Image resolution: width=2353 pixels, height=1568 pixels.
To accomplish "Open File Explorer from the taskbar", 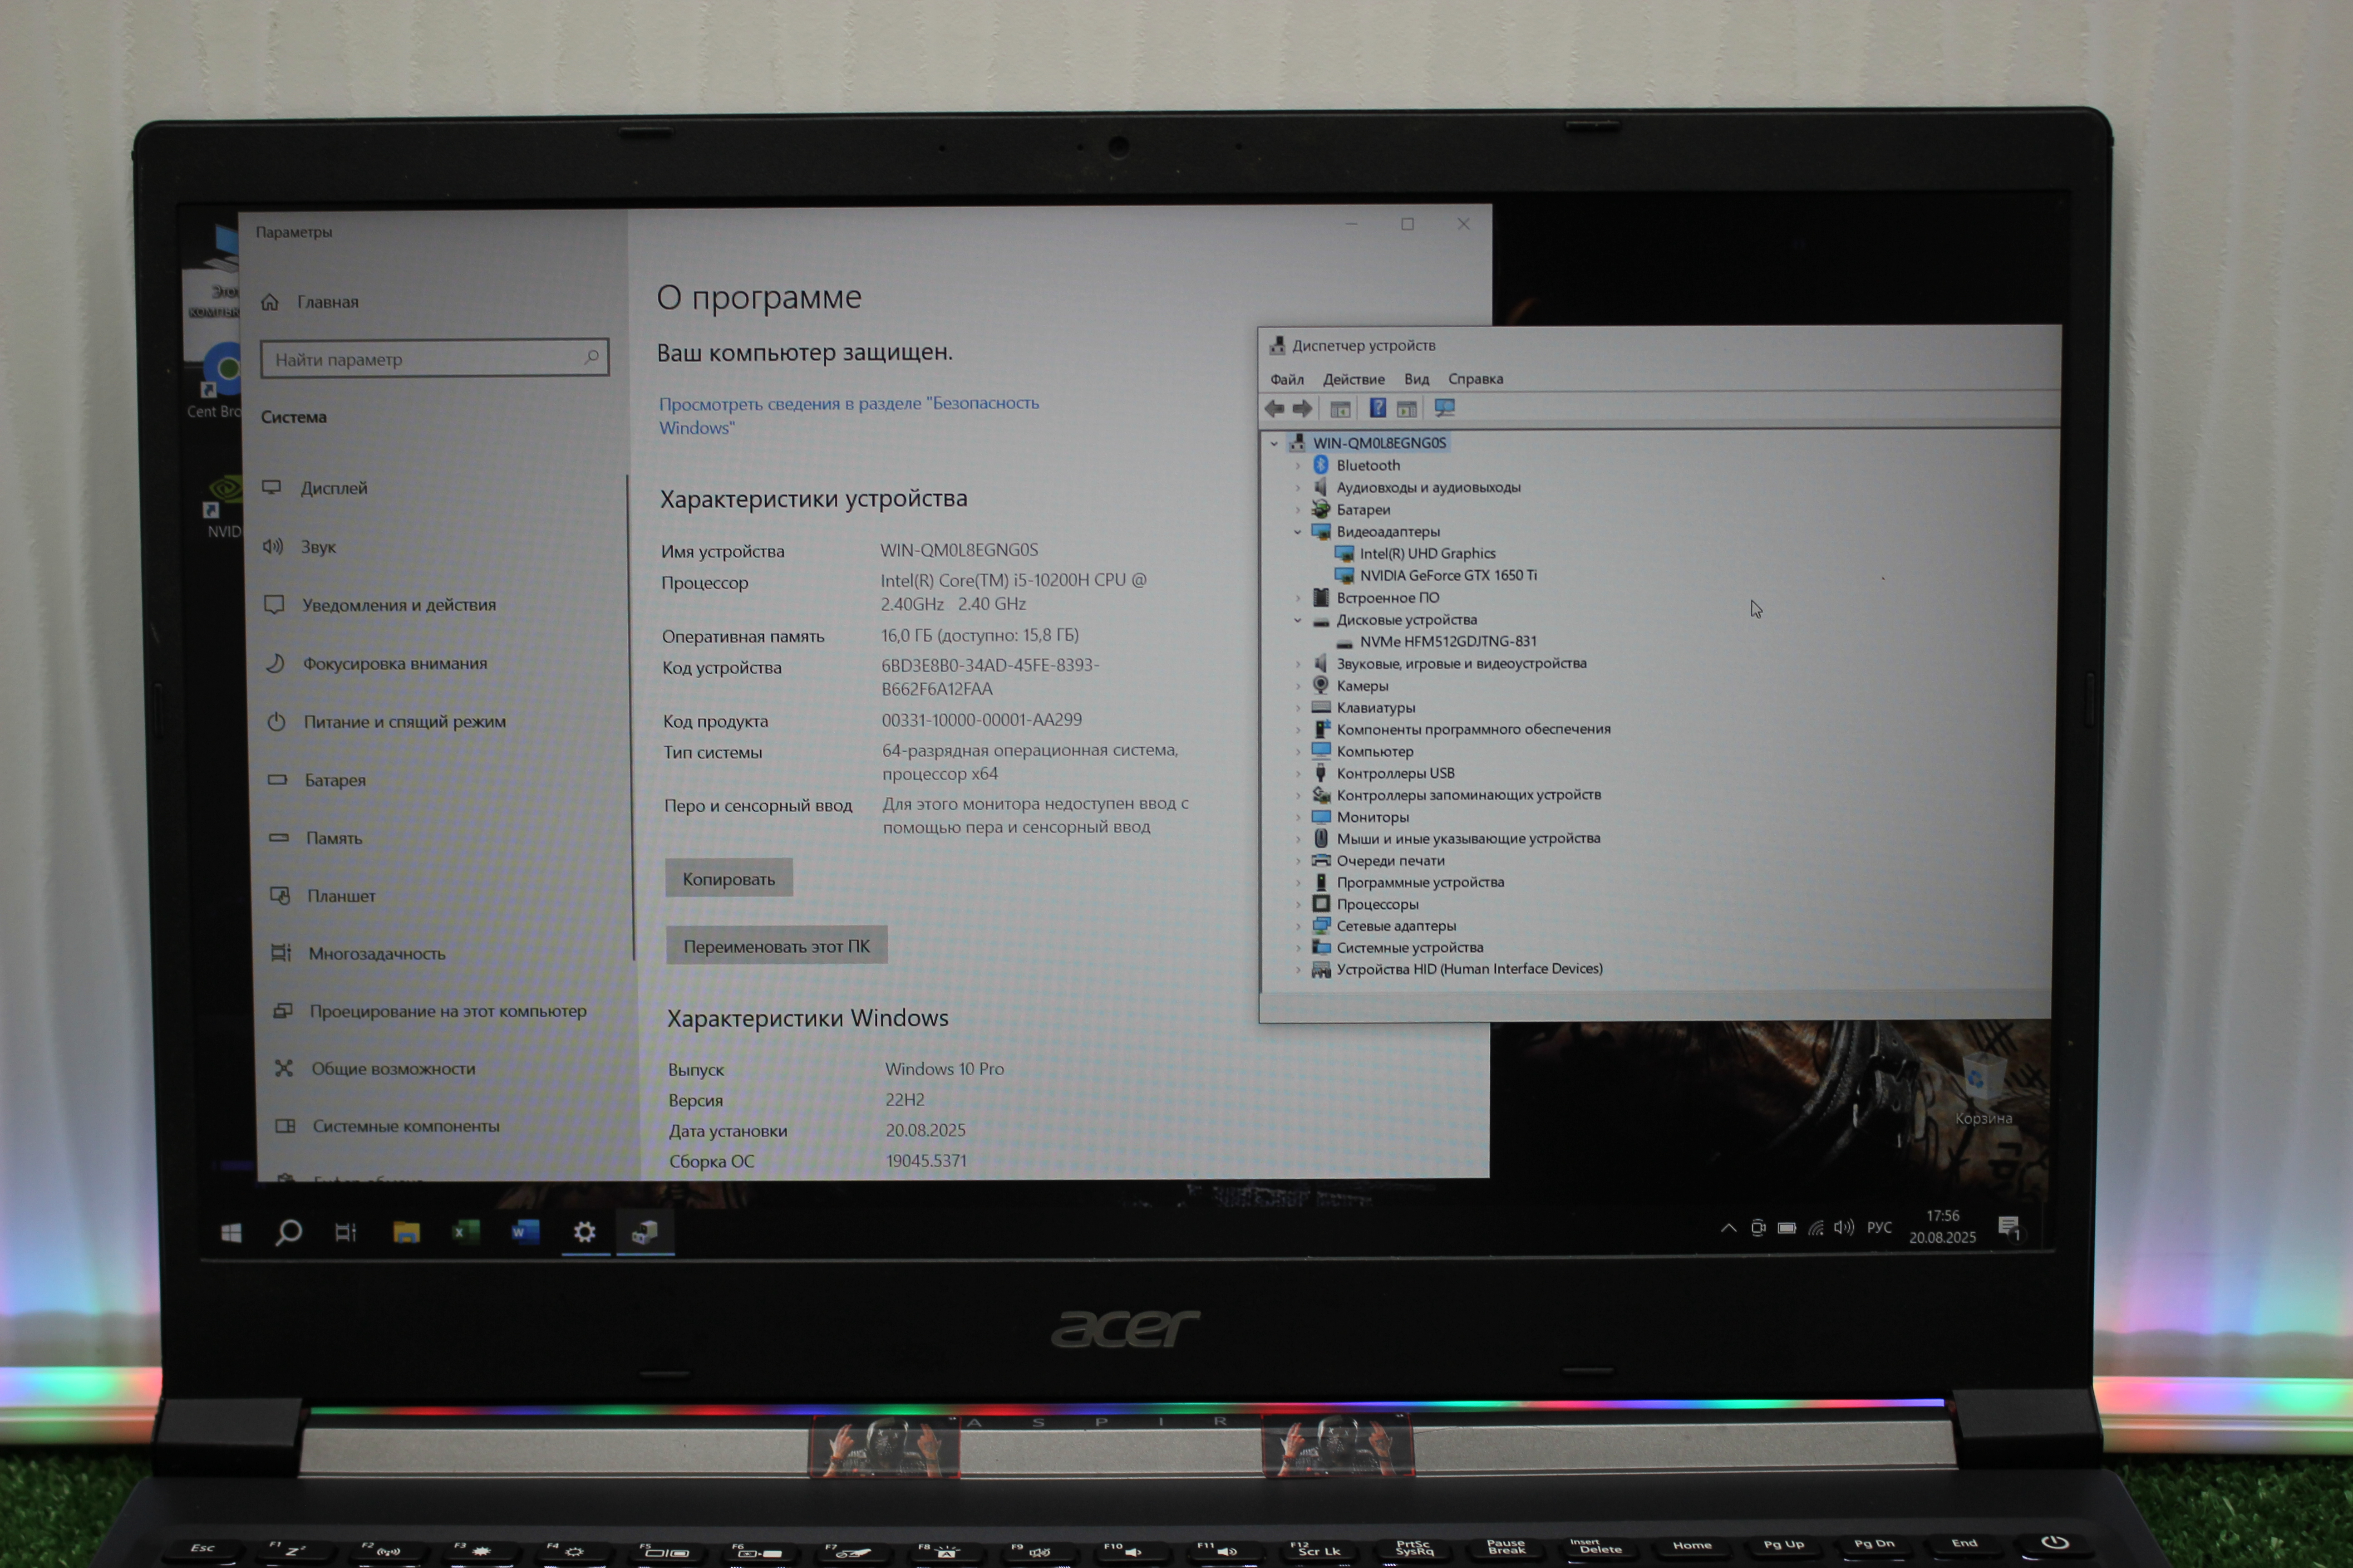I will [x=406, y=1232].
